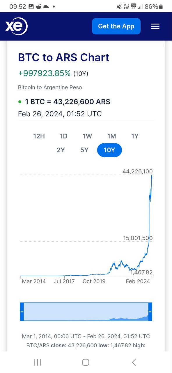This screenshot has height=373, width=172.
Task: Tap the Android home button icon
Action: coord(86,362)
